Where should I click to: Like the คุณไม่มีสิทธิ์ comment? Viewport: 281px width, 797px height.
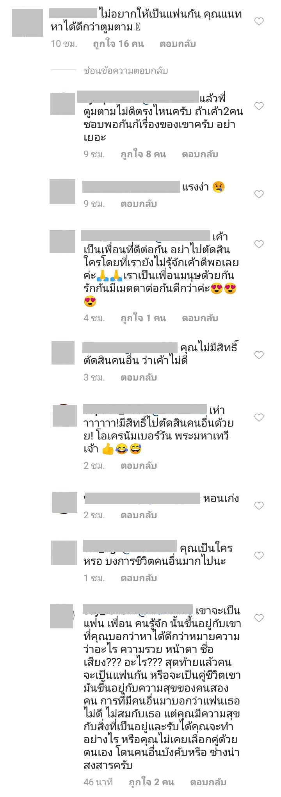click(x=259, y=355)
